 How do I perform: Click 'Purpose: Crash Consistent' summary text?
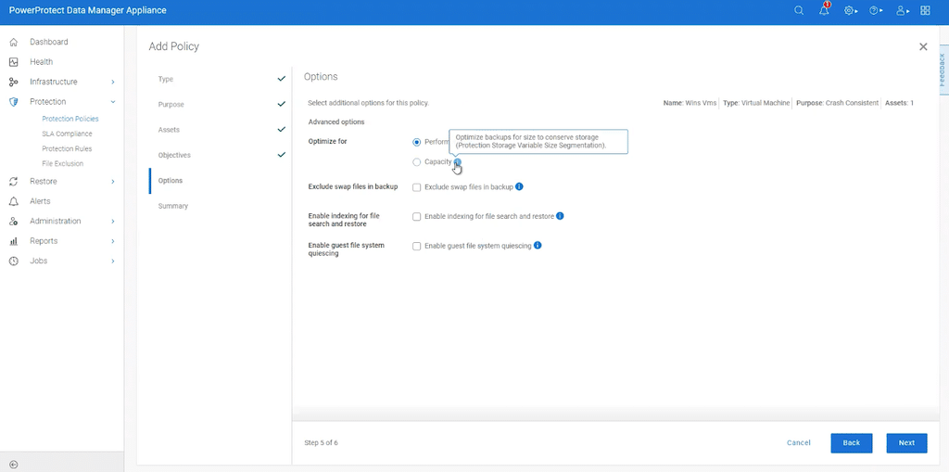[x=838, y=103]
